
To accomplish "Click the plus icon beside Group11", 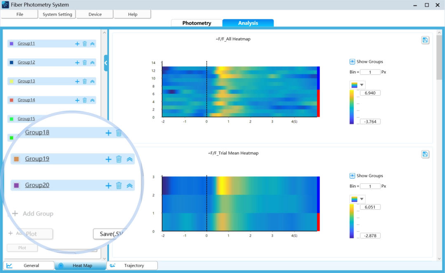I will pyautogui.click(x=77, y=44).
